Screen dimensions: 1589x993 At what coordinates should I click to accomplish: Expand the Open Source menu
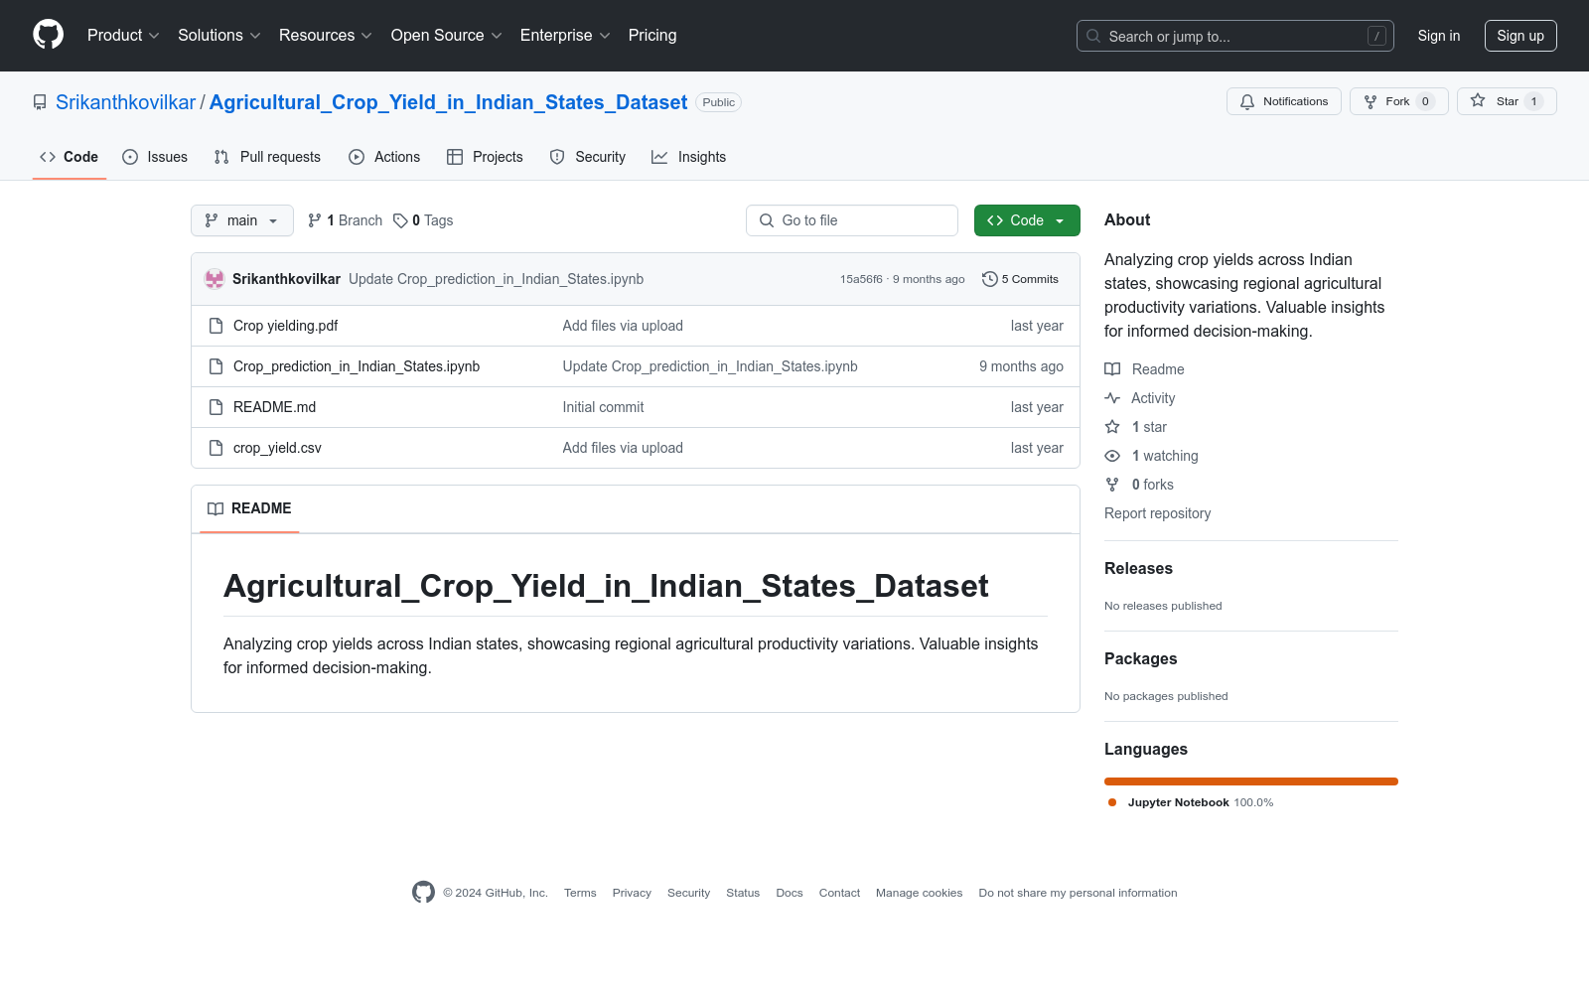(x=447, y=36)
